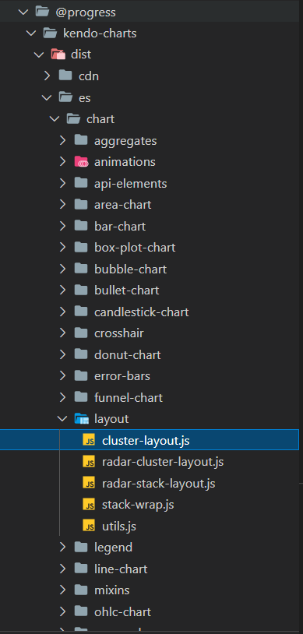303x634 pixels.
Task: Select the bubble-chart folder label
Action: click(130, 269)
